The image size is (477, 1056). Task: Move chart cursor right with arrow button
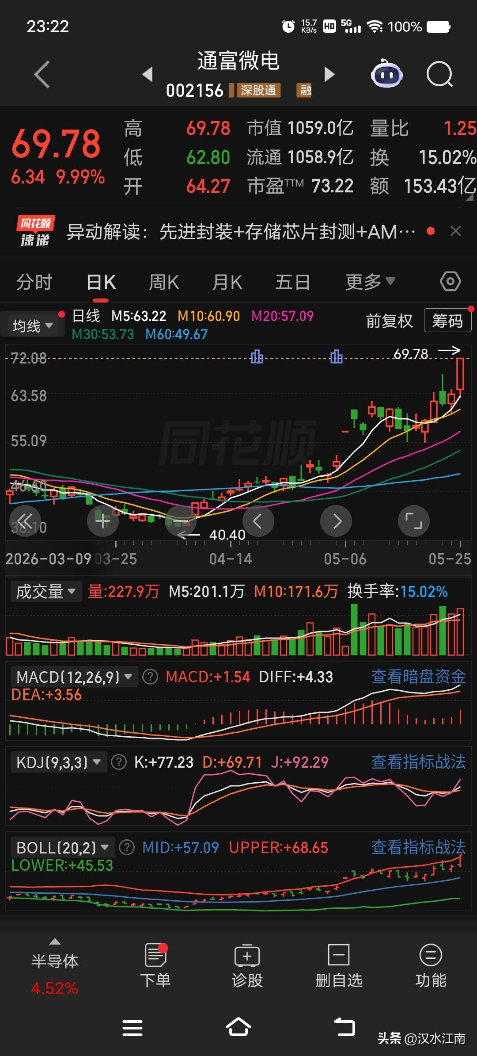coord(336,521)
